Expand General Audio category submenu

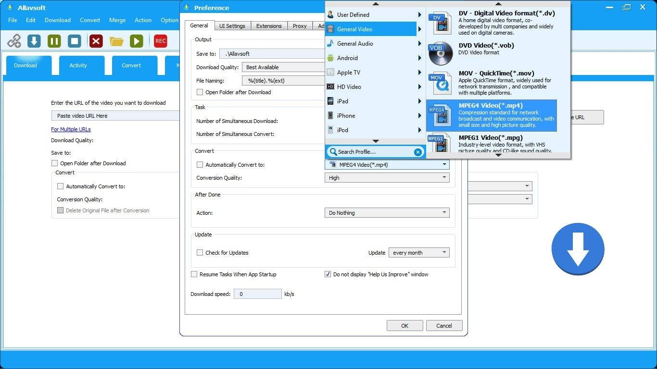click(x=419, y=44)
